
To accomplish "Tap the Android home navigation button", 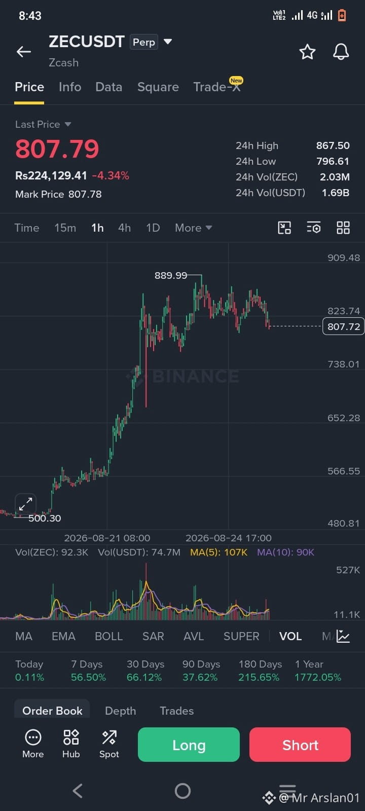I will pyautogui.click(x=182, y=791).
